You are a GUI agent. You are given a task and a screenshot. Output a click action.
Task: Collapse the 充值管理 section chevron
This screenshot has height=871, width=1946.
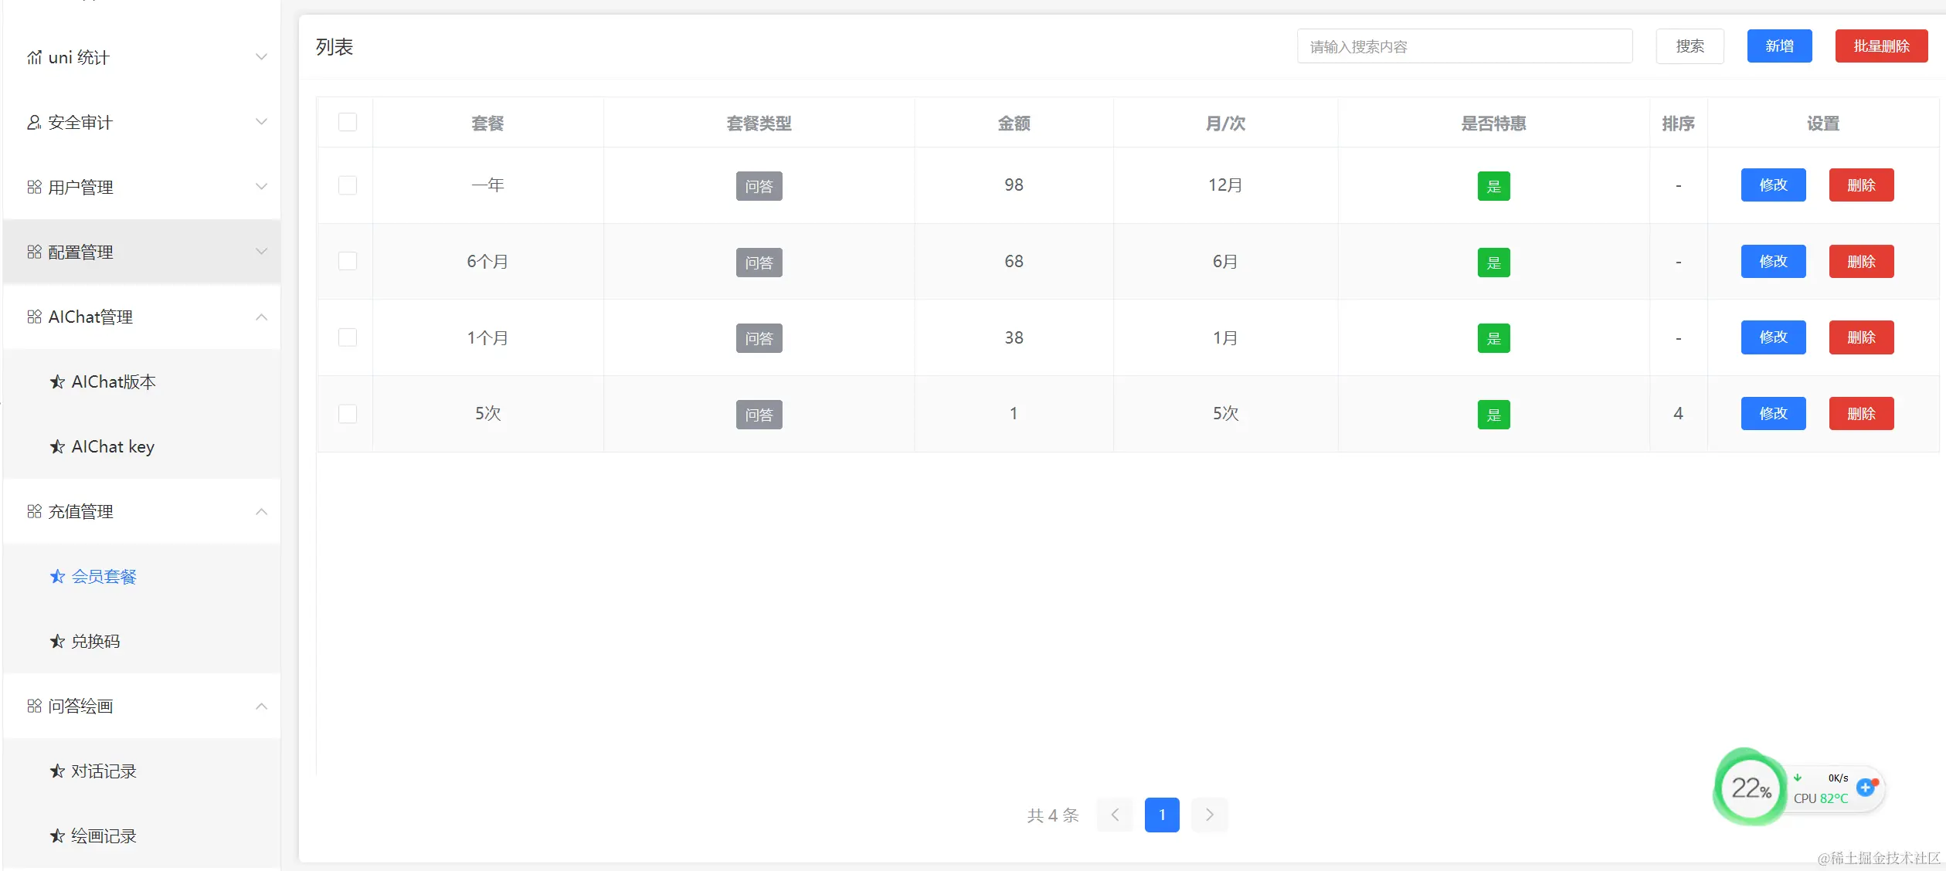click(x=261, y=512)
